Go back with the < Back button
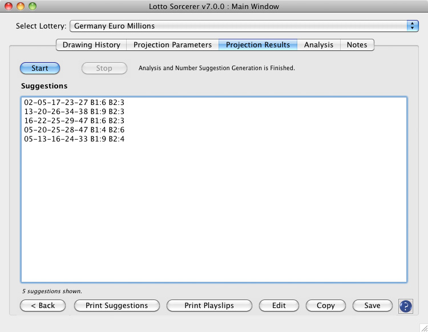 43,306
